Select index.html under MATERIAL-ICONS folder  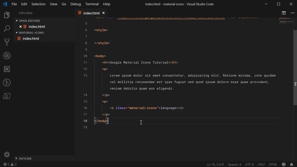click(x=31, y=39)
